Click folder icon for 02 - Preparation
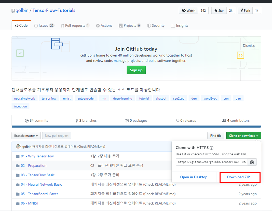The height and width of the screenshot is (216, 272). 18,166
